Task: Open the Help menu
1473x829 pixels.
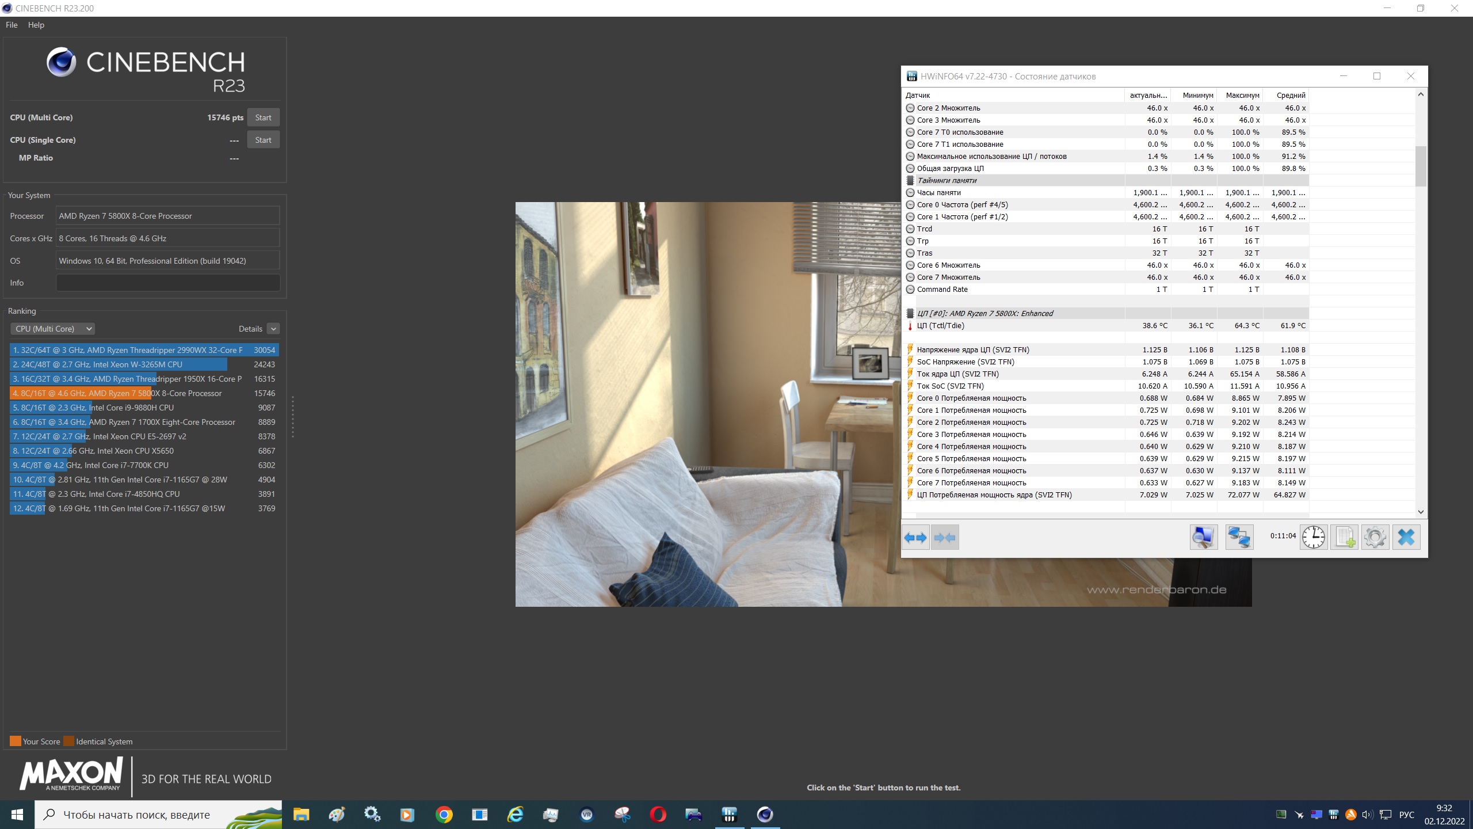Action: pyautogui.click(x=36, y=25)
